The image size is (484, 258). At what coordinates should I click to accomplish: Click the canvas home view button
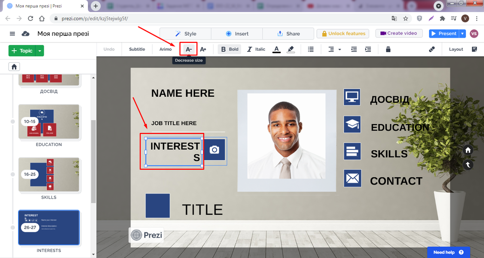[x=468, y=150]
